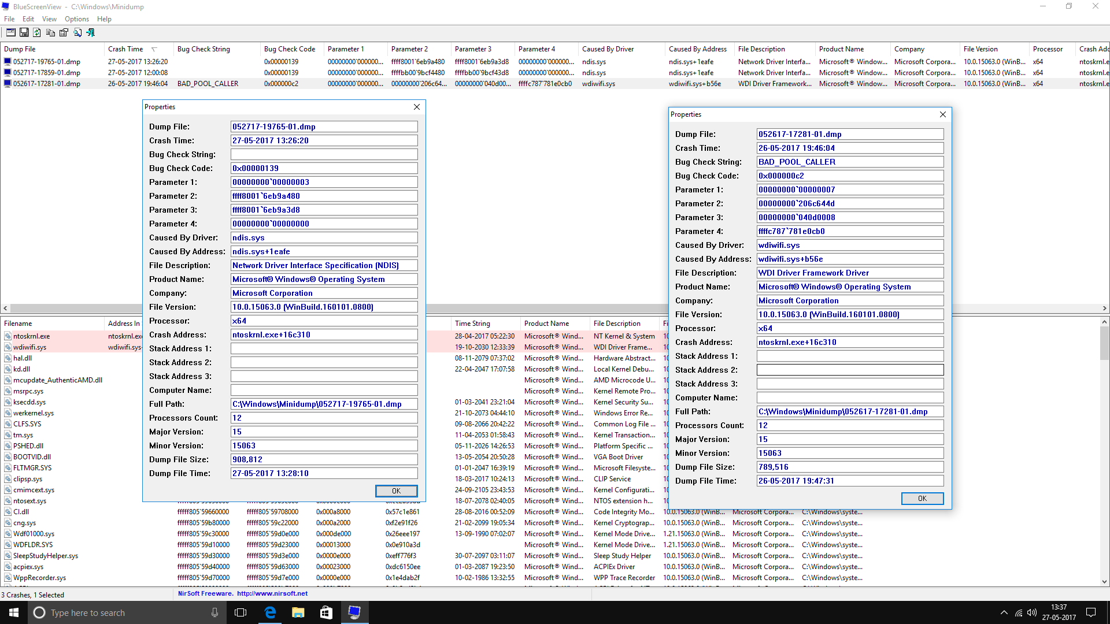The image size is (1110, 624).
Task: Click the Exit door toolbar icon
Action: click(91, 32)
